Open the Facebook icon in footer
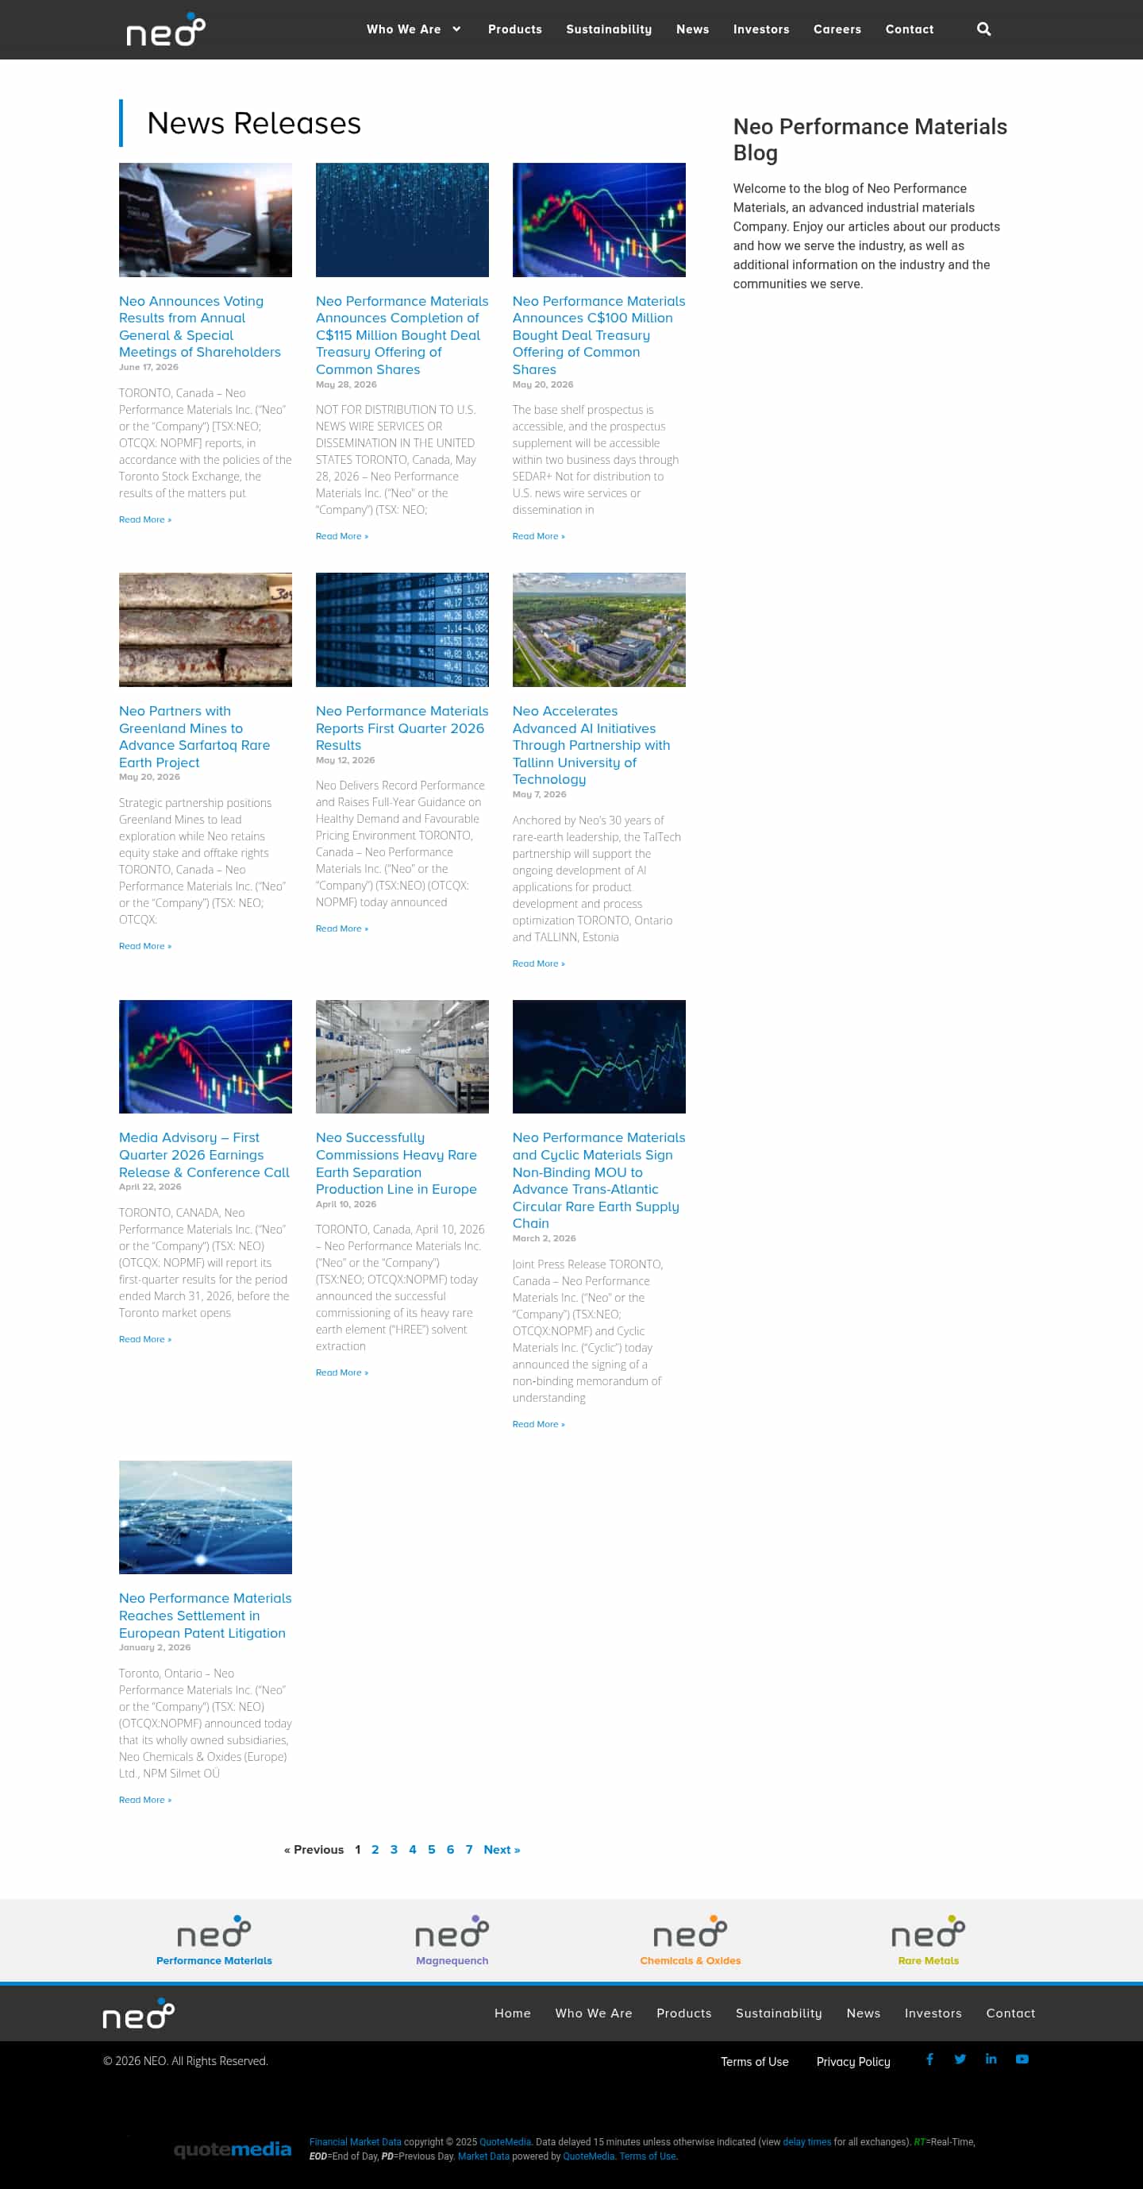Image resolution: width=1143 pixels, height=2189 pixels. 929,2059
